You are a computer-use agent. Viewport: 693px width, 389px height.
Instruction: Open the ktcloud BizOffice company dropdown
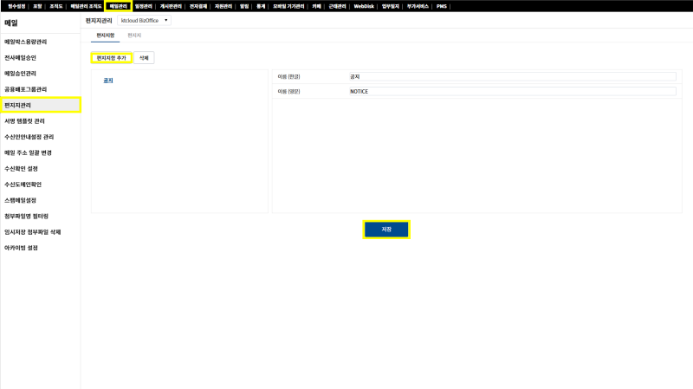(143, 20)
